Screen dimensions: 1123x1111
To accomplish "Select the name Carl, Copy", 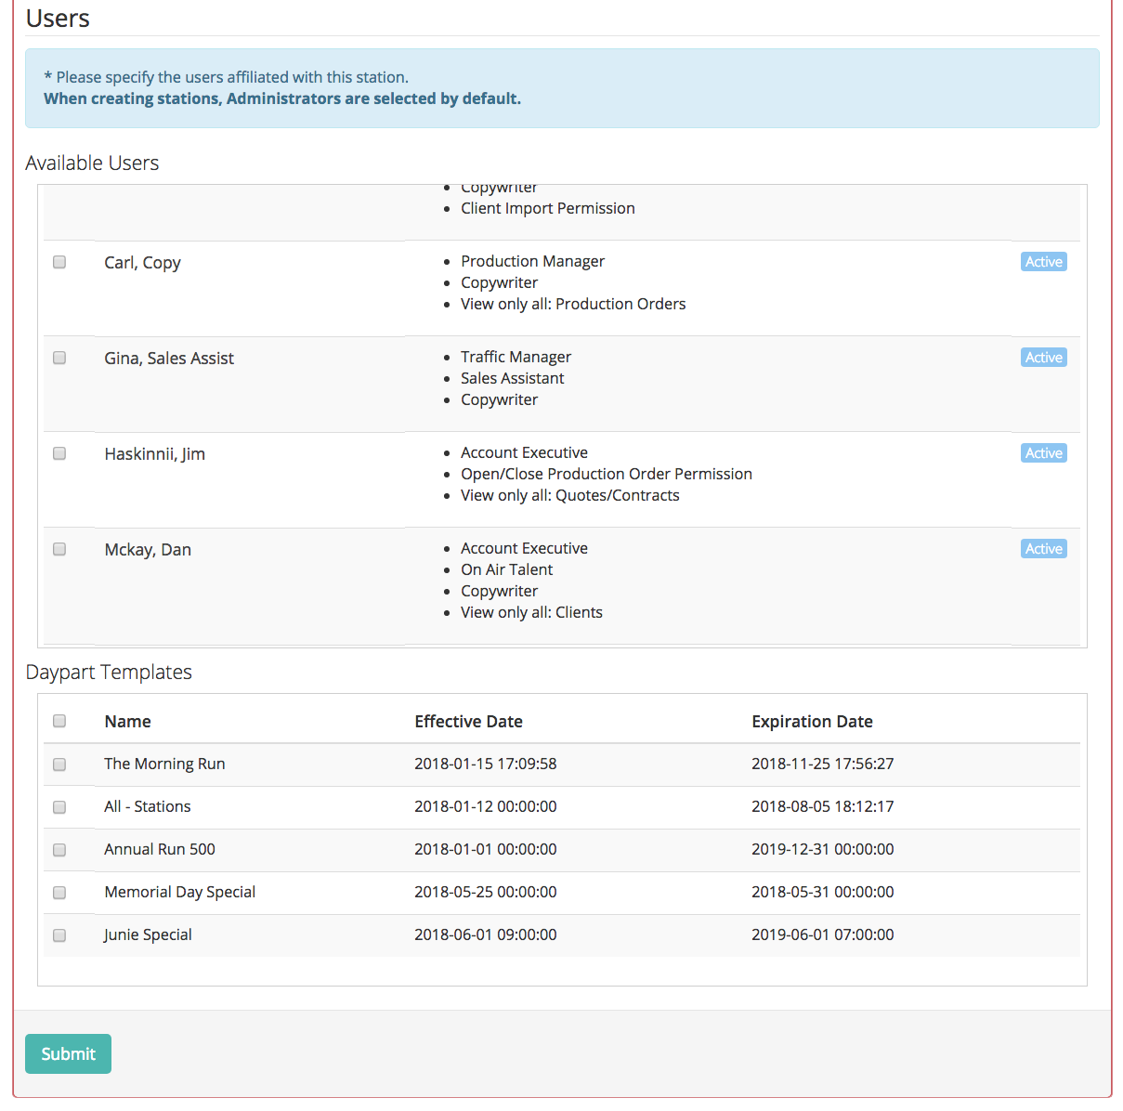I will tap(142, 263).
